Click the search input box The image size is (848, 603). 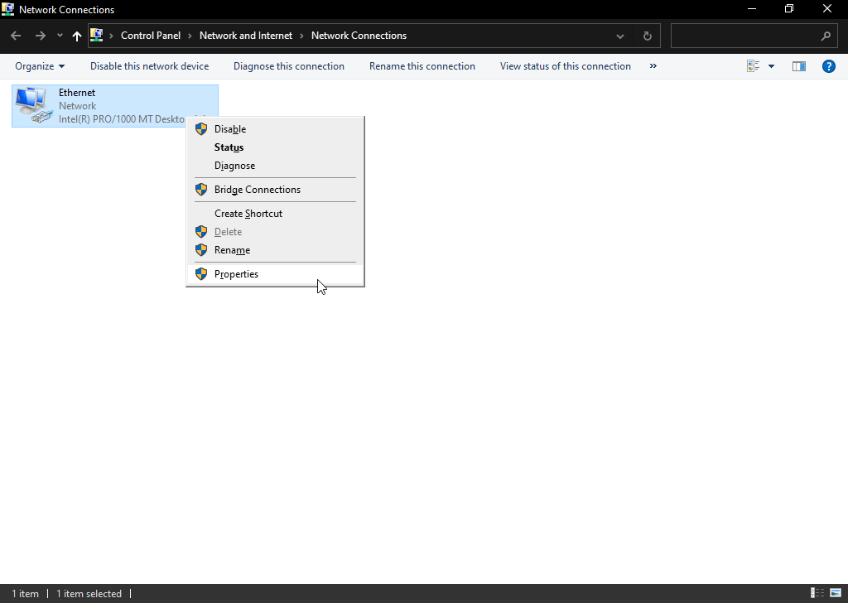(745, 36)
